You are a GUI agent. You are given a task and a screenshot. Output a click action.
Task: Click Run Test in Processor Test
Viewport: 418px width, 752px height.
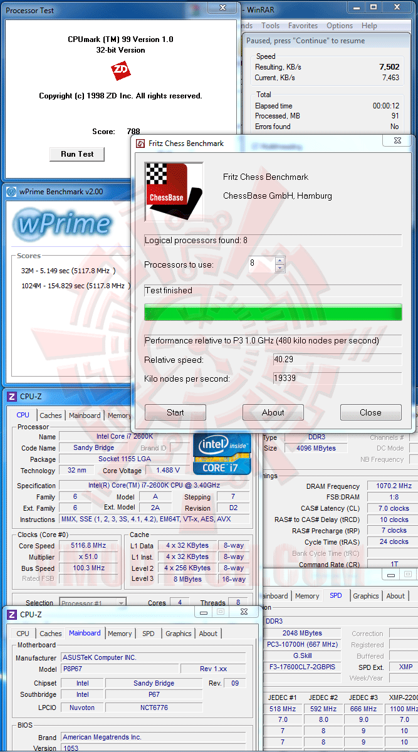pyautogui.click(x=77, y=154)
